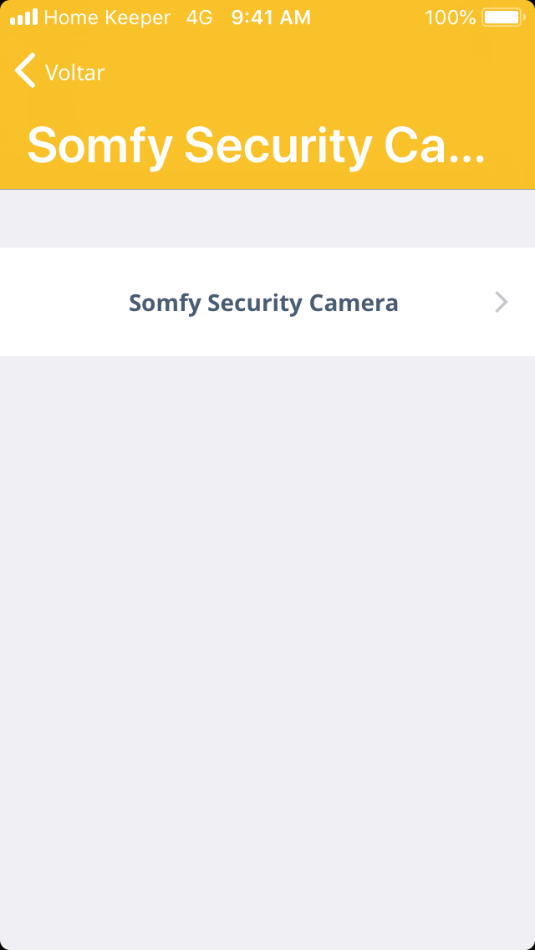This screenshot has width=535, height=950.
Task: Click the Home Keeper carrier name
Action: click(x=107, y=18)
